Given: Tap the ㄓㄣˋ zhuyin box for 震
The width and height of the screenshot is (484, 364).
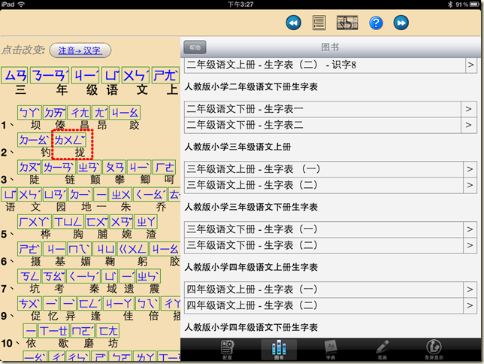Looking at the screenshot, I should click(148, 276).
